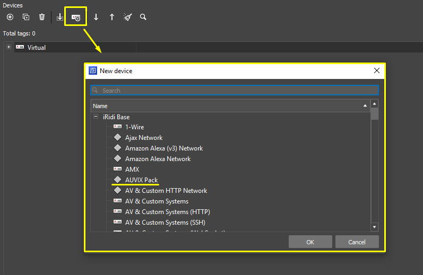Select Amazon Alexa Network entry
The width and height of the screenshot is (423, 275).
tap(158, 159)
